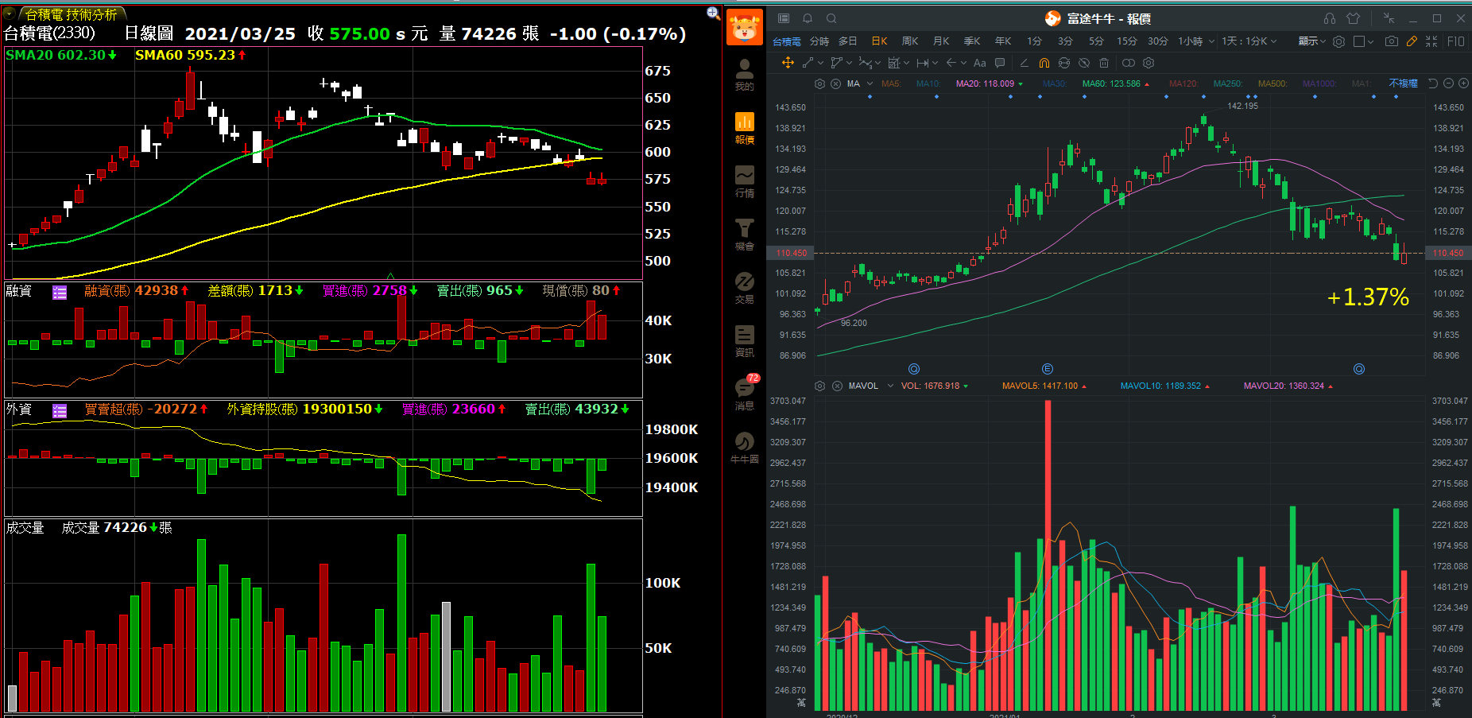Open the 行情 market icon in sidebar
Image resolution: width=1472 pixels, height=718 pixels.
(744, 181)
